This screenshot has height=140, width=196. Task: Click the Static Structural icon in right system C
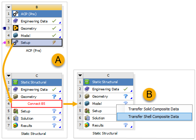[x=87, y=82]
